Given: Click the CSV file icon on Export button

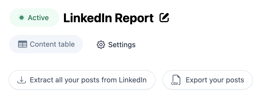Looking at the screenshot, I should click(176, 80).
